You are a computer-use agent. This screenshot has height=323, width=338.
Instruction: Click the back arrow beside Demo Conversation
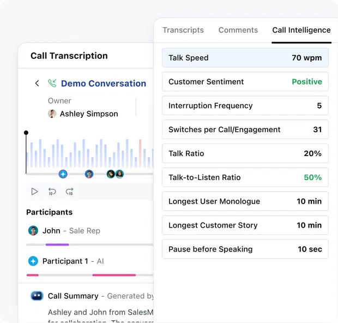click(x=37, y=83)
